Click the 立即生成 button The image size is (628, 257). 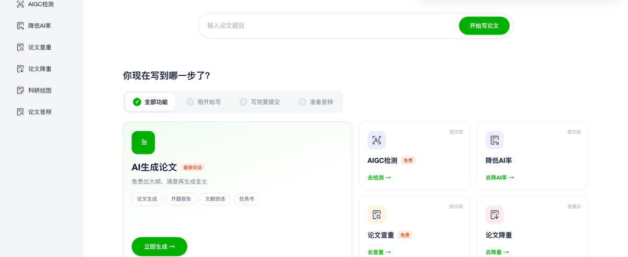tap(159, 247)
